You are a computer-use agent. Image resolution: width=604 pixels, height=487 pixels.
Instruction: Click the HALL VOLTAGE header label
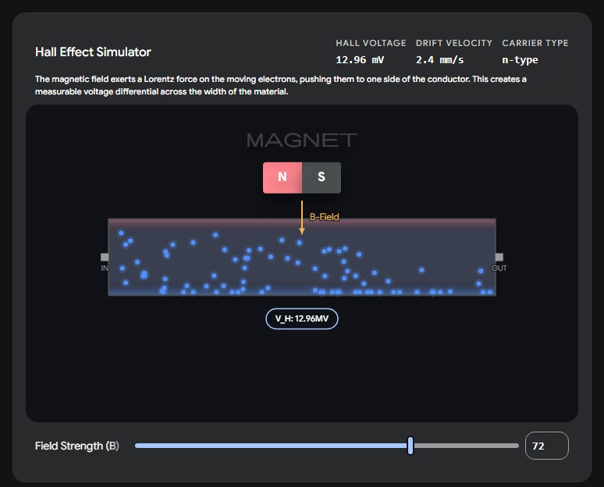[371, 43]
